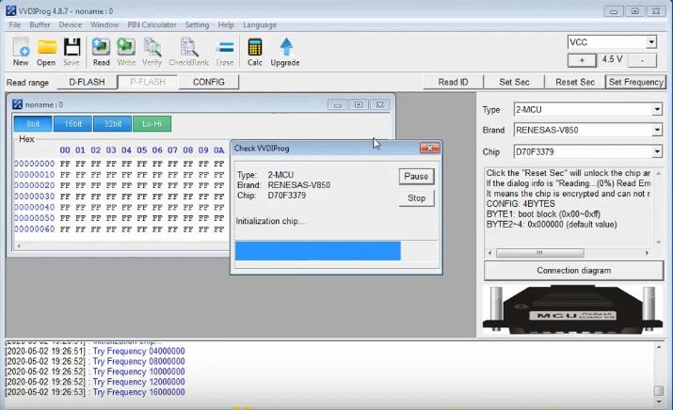
Task: Click the noname child window icon
Action: [17, 104]
